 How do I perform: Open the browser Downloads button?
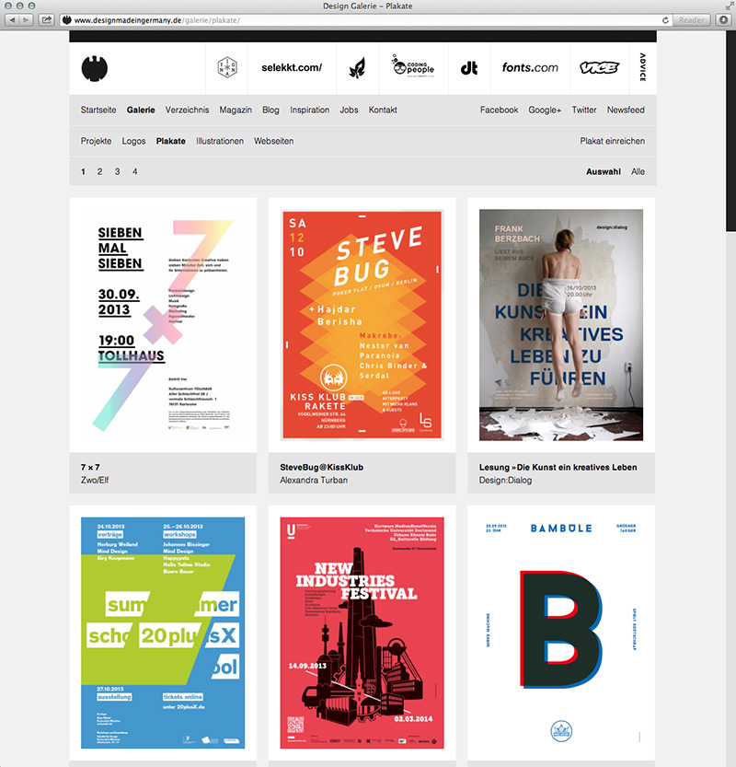pyautogui.click(x=723, y=19)
